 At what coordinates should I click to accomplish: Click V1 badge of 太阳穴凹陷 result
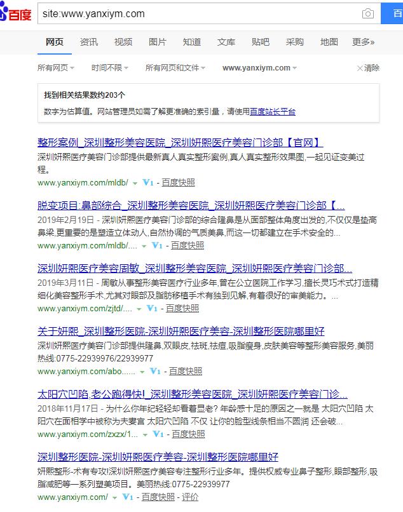click(x=158, y=434)
